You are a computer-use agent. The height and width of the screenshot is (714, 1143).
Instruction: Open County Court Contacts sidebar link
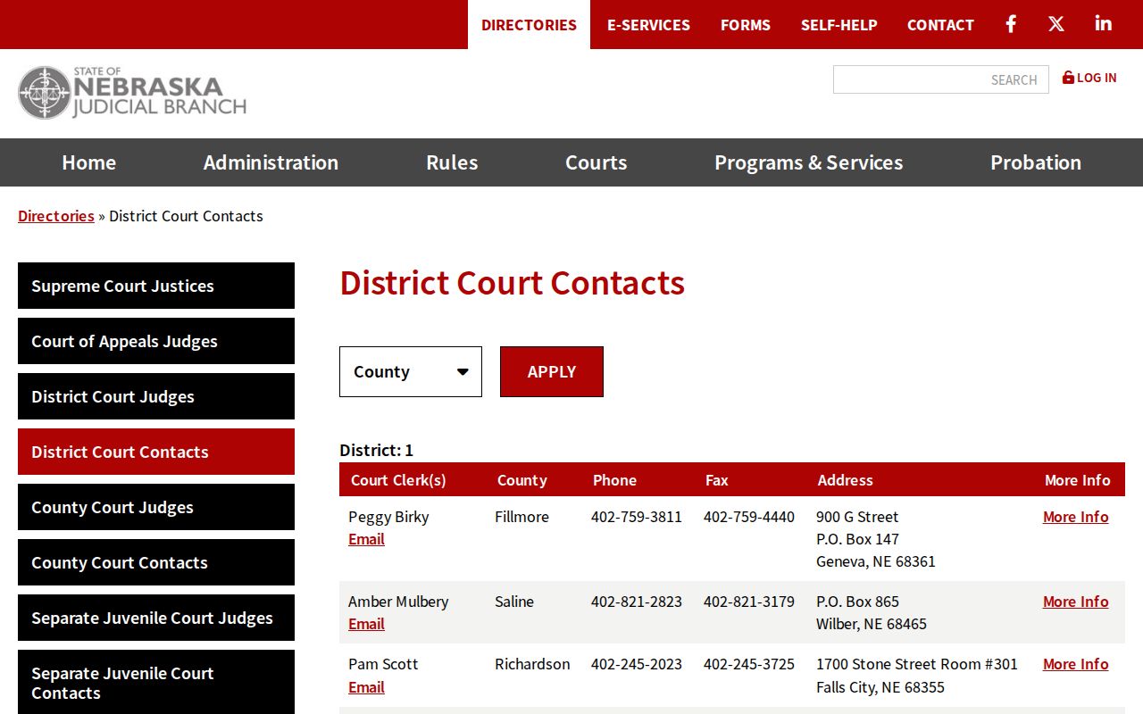[x=156, y=562]
